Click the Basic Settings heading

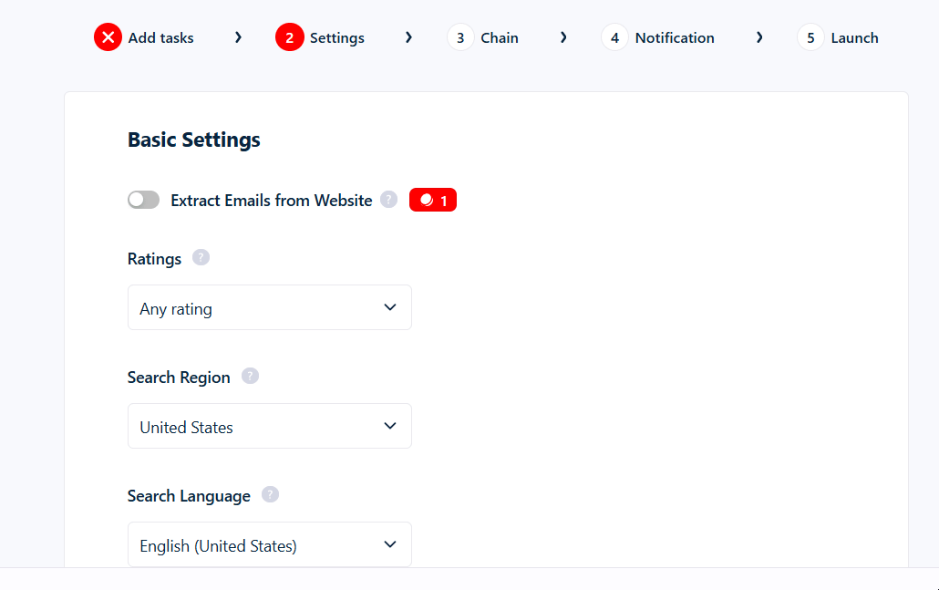tap(194, 140)
